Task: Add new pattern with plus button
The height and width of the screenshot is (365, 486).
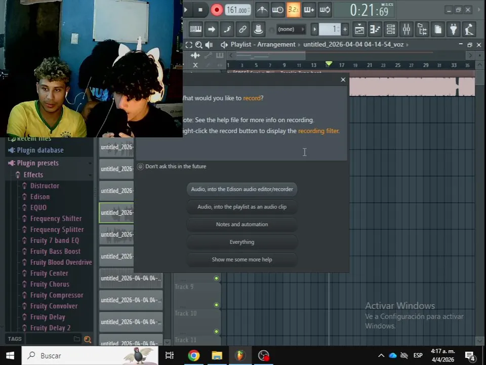Action: click(345, 29)
